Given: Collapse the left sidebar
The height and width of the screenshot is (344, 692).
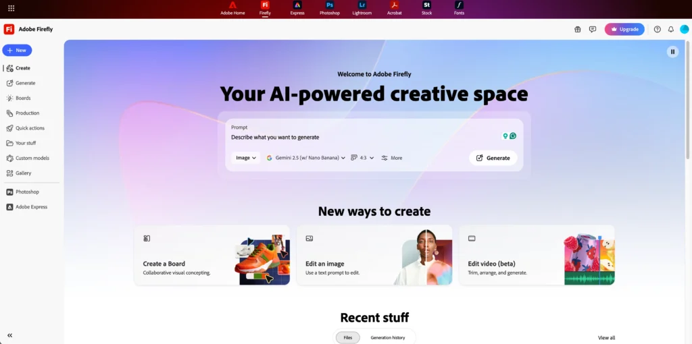Looking at the screenshot, I should point(9,335).
